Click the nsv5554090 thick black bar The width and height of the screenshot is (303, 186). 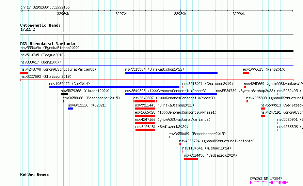click(x=157, y=51)
